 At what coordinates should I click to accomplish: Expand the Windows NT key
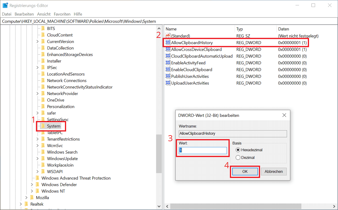(32, 191)
